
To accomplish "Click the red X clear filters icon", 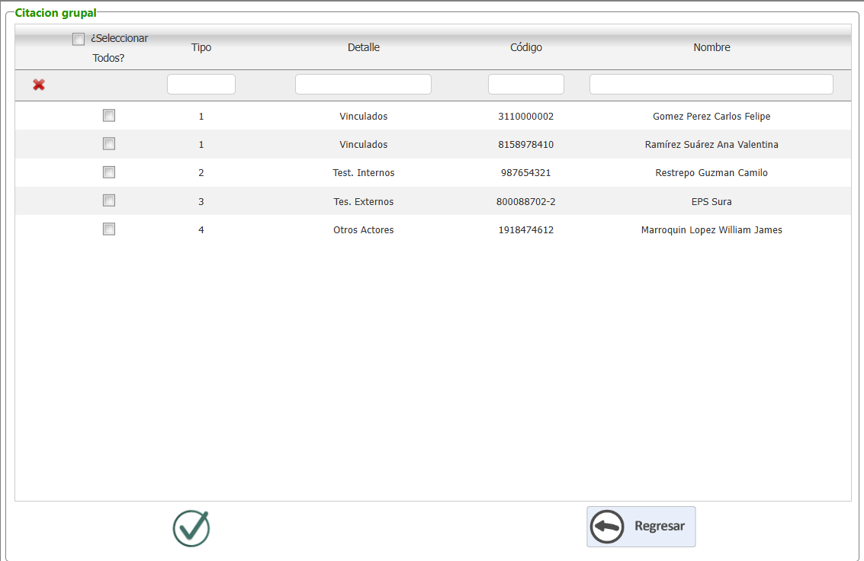I will [x=39, y=85].
